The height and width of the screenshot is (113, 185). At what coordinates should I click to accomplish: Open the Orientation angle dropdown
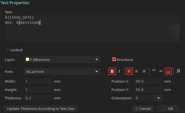(159, 98)
